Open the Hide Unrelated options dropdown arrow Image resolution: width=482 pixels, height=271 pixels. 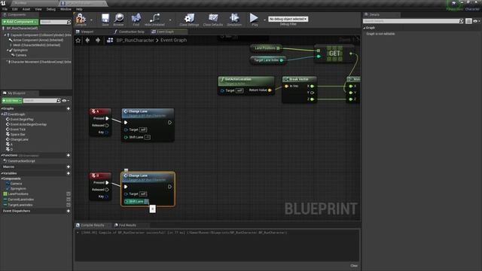pyautogui.click(x=170, y=20)
